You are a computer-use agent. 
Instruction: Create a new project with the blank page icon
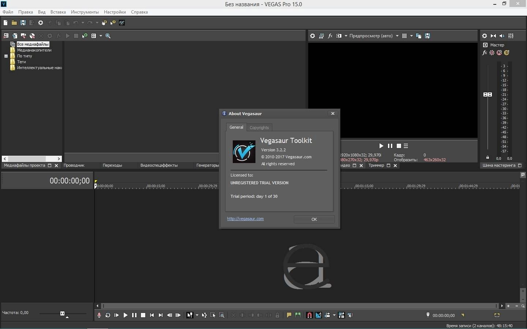tap(5, 23)
